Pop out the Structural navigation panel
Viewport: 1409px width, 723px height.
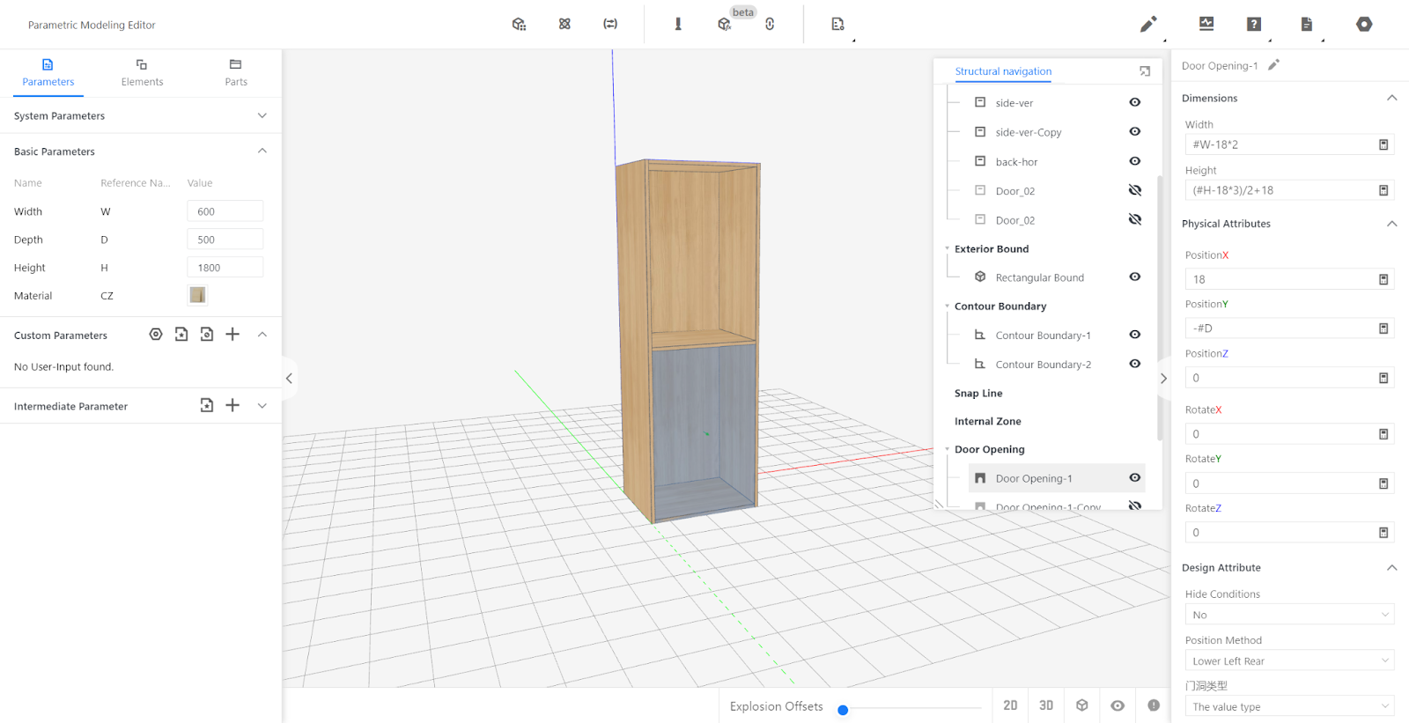[1145, 71]
